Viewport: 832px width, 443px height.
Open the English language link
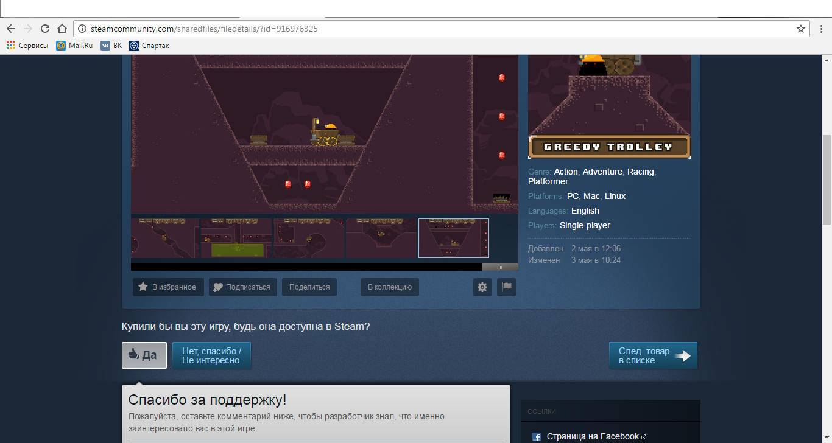585,211
